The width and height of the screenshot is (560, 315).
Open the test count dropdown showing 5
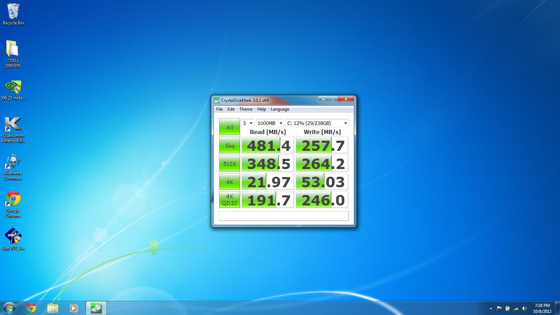point(247,123)
